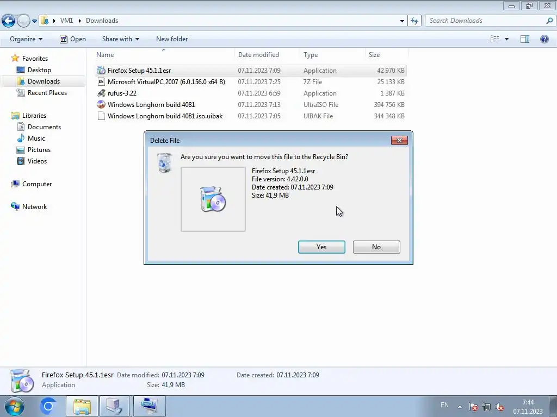Open the Videos library

[x=37, y=161]
